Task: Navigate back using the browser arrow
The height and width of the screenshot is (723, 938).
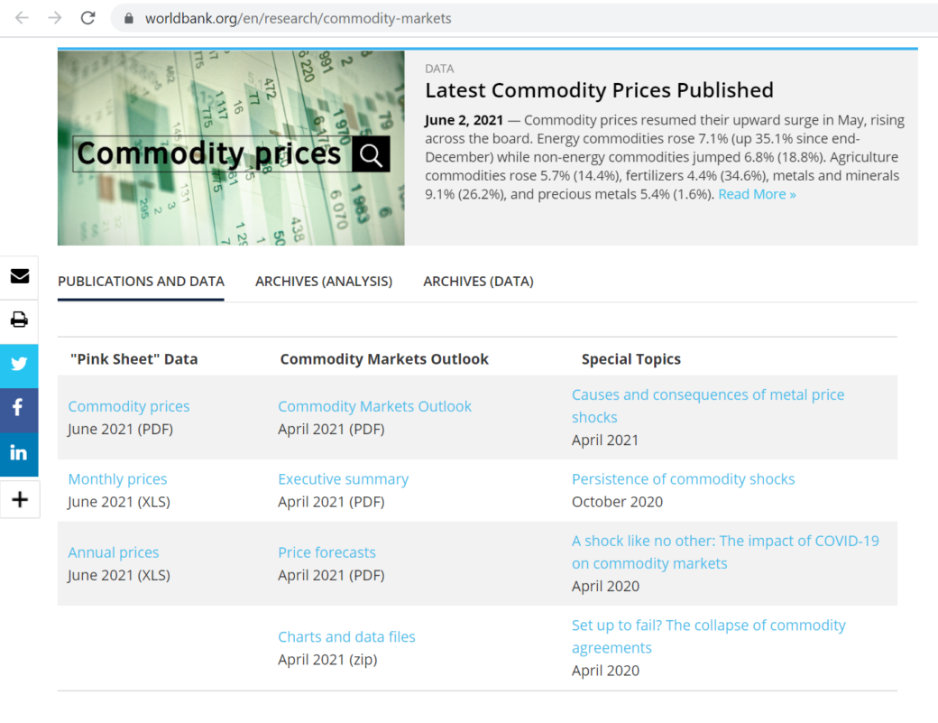Action: (22, 17)
